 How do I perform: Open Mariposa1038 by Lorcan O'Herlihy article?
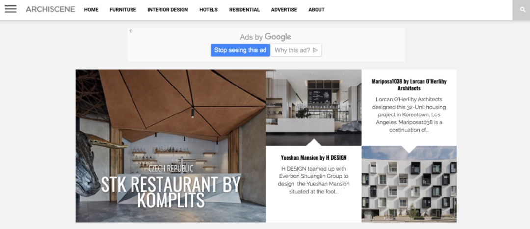(409, 85)
